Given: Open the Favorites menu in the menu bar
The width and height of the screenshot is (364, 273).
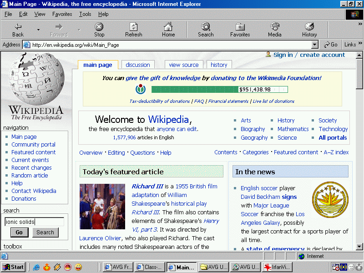Looking at the screenshot, I should pyautogui.click(x=62, y=14).
